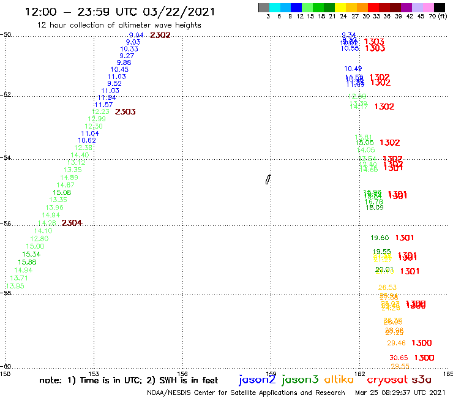453x398 pixels.
Task: Click the small island outline on the map
Action: point(268,179)
